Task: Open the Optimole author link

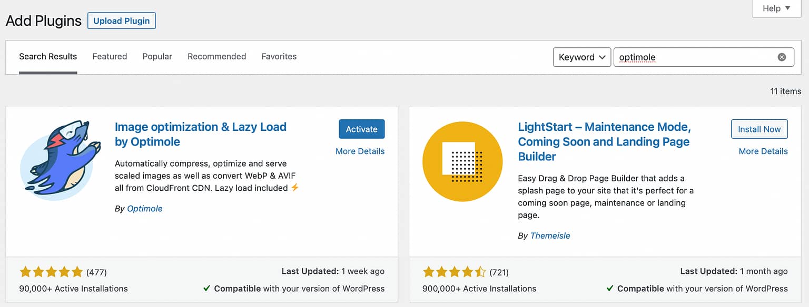Action: [145, 209]
